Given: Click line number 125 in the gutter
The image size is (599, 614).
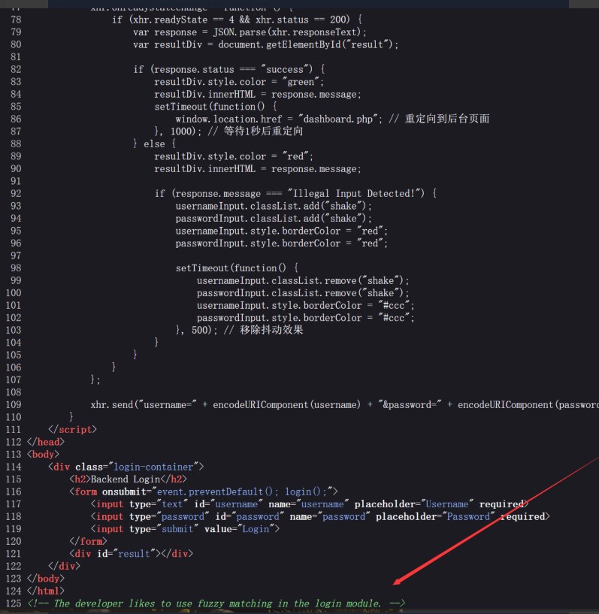Looking at the screenshot, I should pos(13,603).
